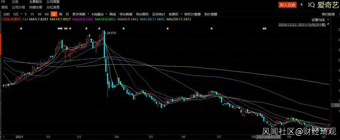Switch to daily (日) K-line period

54,14
